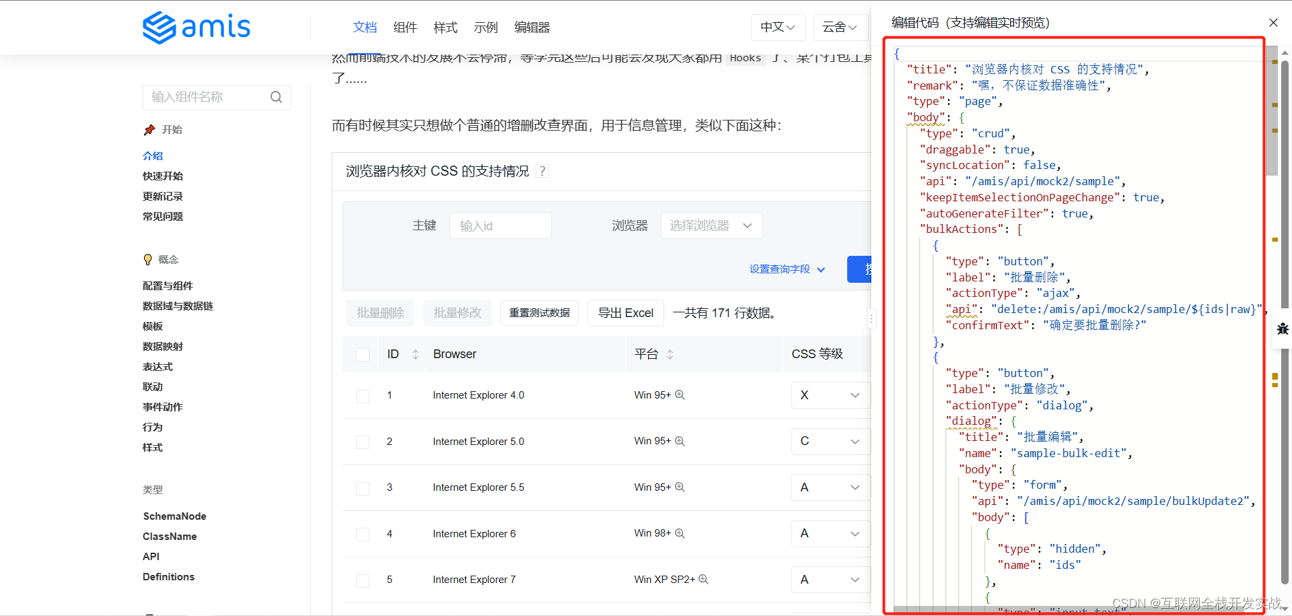Click zoom icon beside Win 98+

point(680,533)
